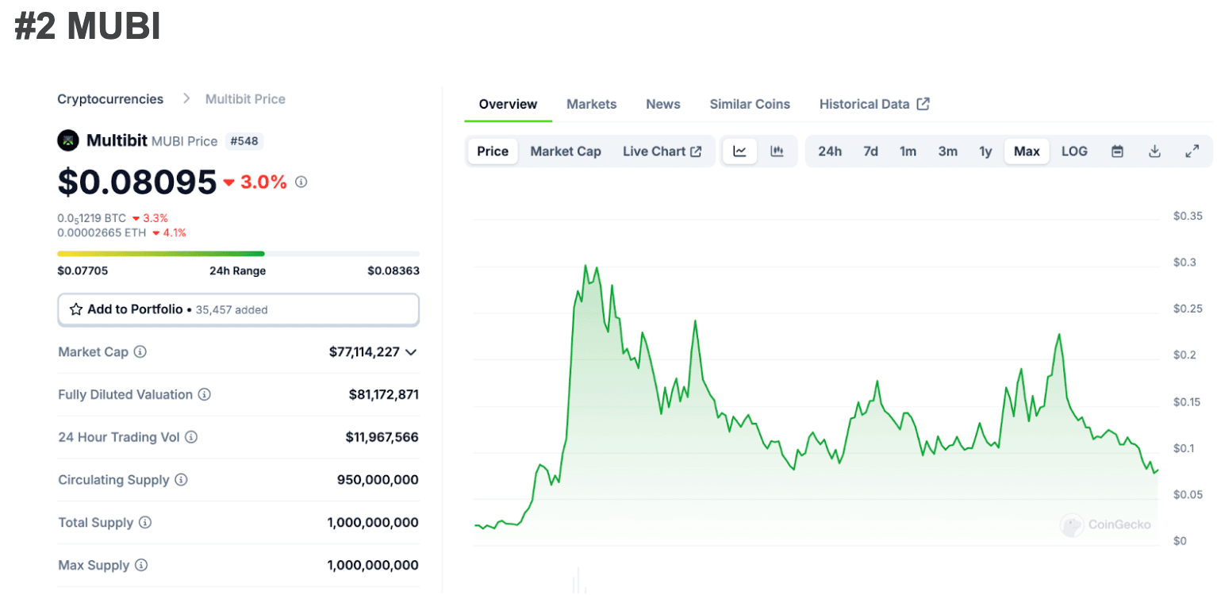Go to Cryptocurrencies breadcrumb link

pyautogui.click(x=110, y=99)
